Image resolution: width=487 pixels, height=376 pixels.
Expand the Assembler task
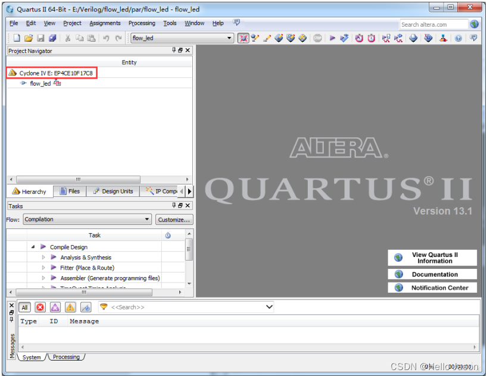(43, 278)
